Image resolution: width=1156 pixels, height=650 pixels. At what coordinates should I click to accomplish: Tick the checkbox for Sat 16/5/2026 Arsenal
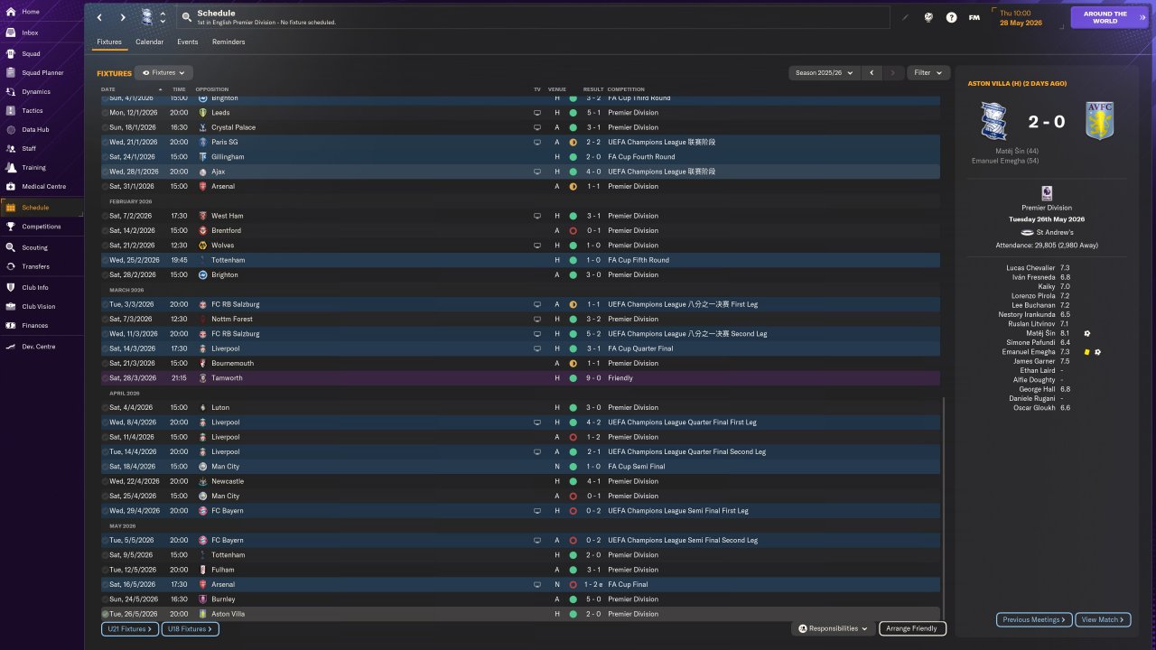click(x=105, y=584)
